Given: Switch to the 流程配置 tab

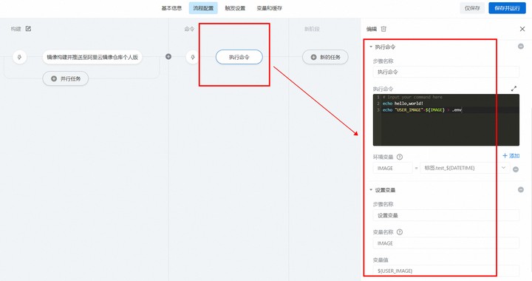Looking at the screenshot, I should [203, 8].
